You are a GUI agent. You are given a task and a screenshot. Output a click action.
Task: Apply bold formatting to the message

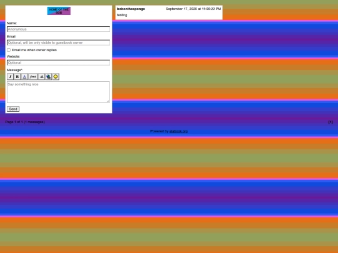(18, 77)
